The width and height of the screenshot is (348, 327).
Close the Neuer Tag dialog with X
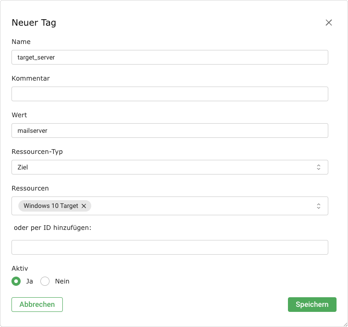coord(328,22)
